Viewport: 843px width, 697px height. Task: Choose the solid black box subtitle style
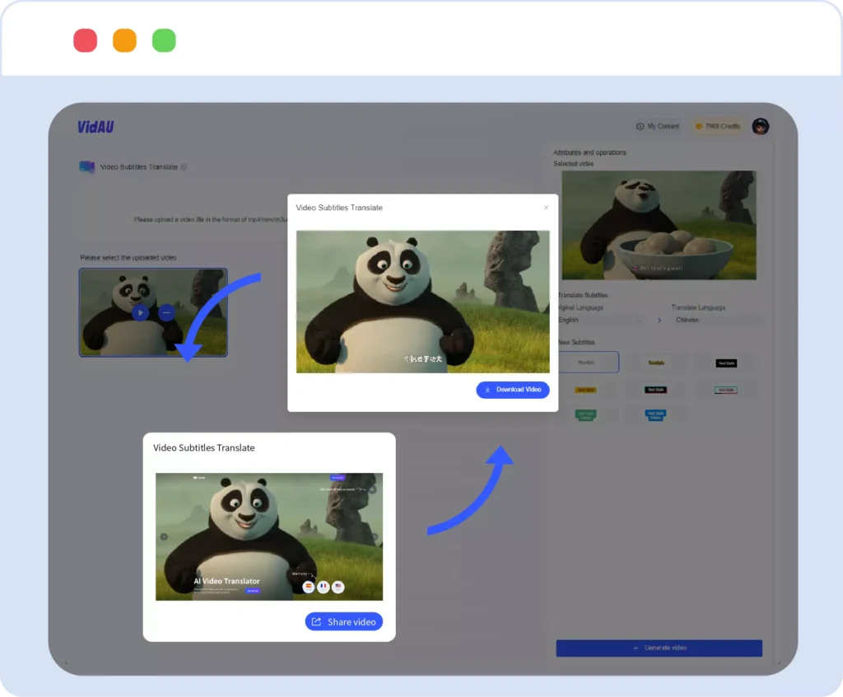[726, 363]
